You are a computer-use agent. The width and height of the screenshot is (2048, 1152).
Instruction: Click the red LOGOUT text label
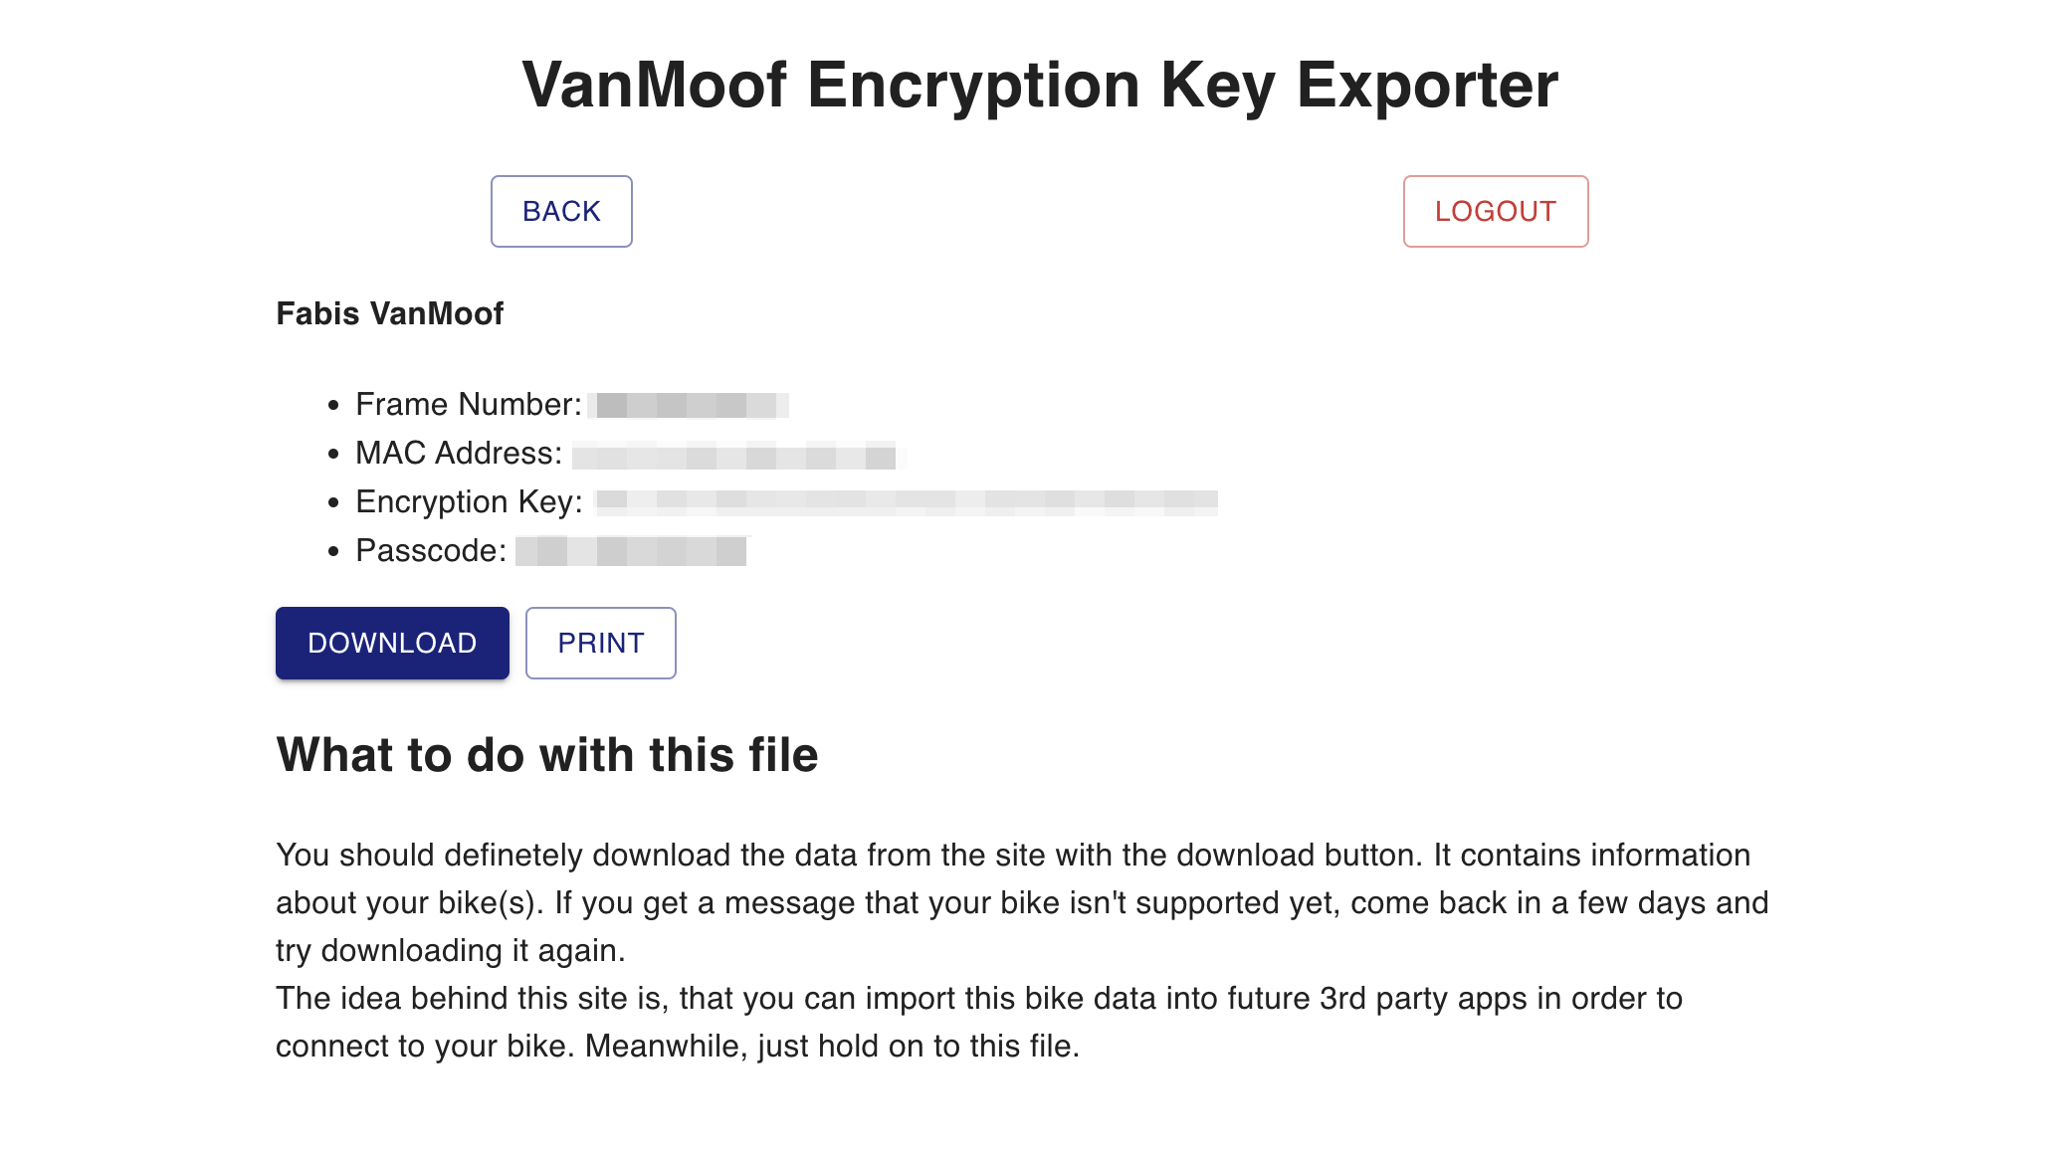1495,211
